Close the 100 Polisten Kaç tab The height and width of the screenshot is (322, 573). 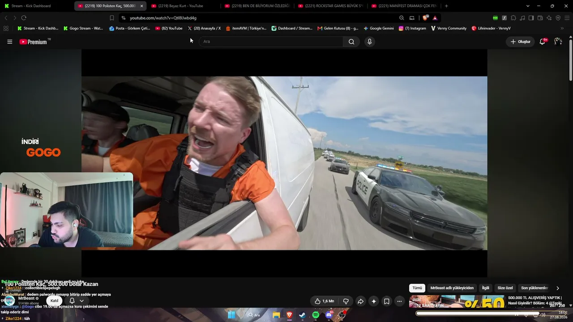(142, 6)
